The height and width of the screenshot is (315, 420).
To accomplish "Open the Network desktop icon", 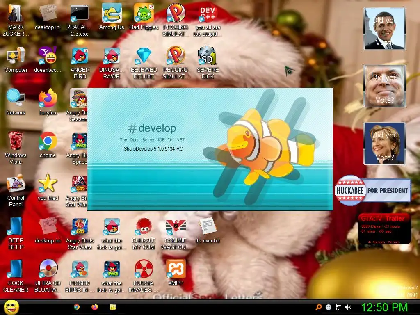I will (16, 102).
